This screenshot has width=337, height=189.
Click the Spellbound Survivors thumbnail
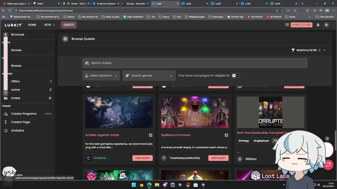pos(195,112)
